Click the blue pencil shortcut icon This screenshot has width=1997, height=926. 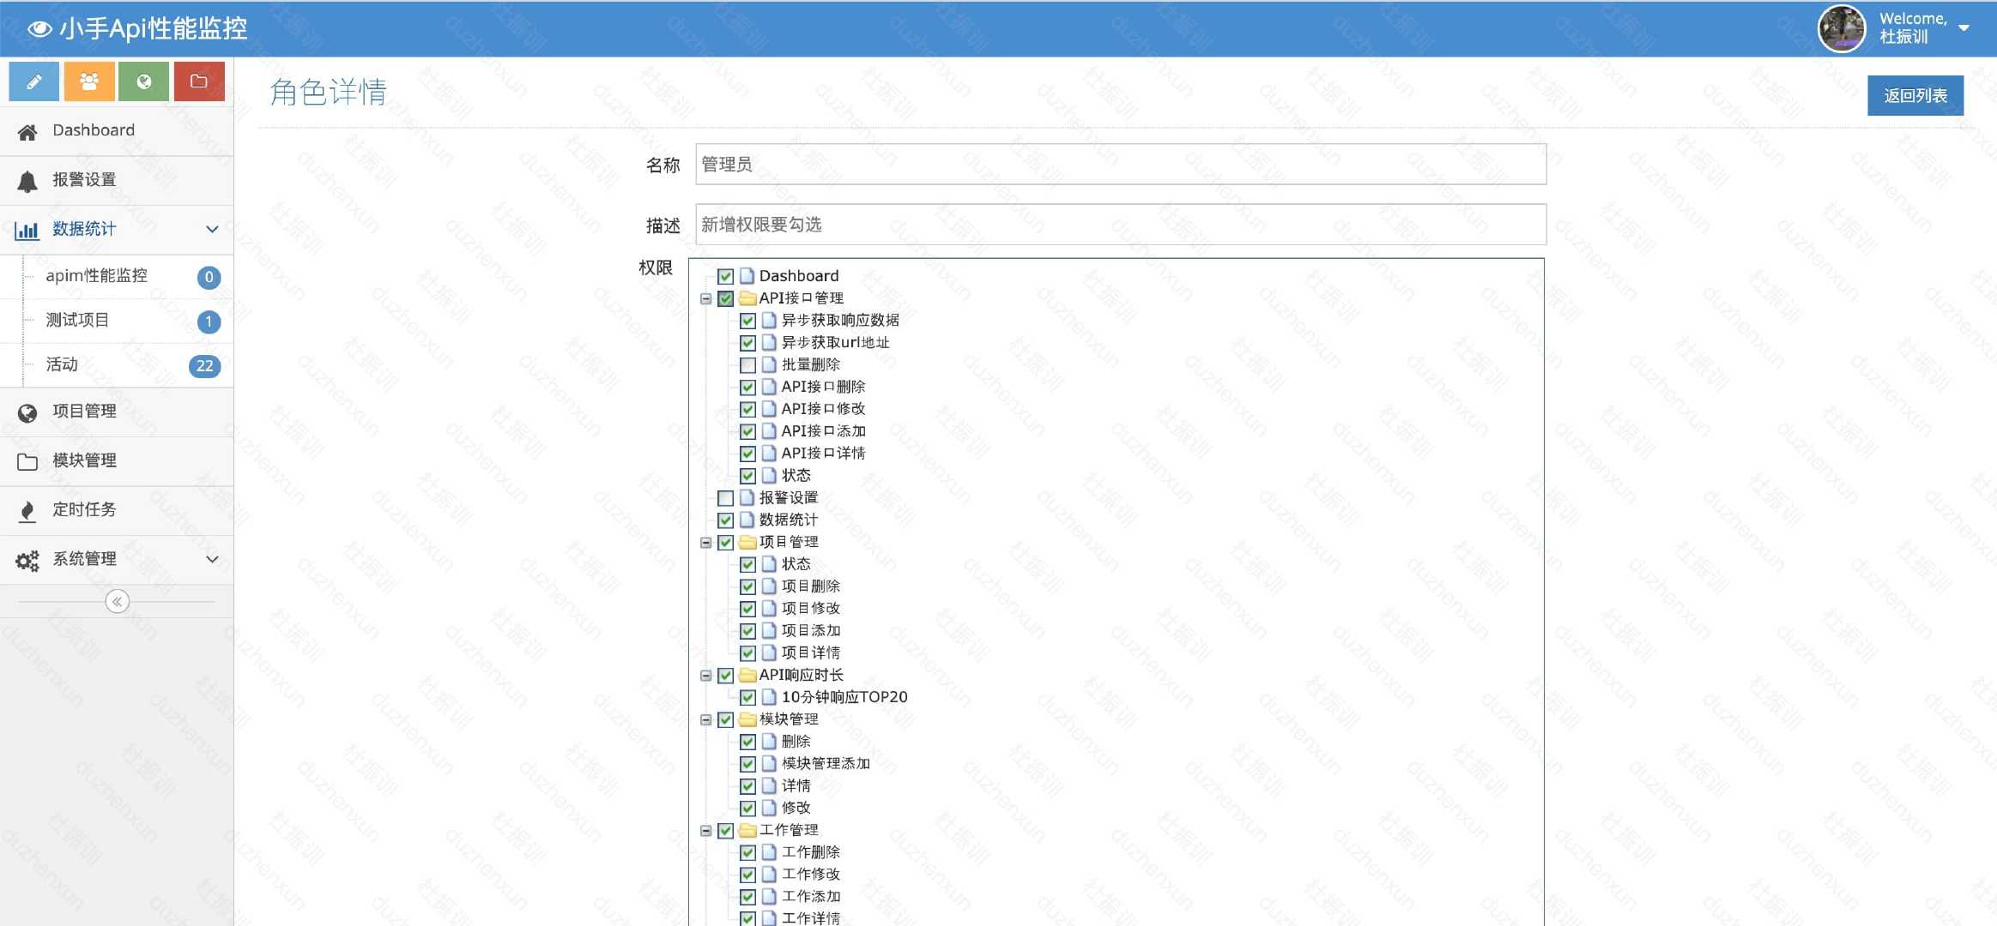(x=33, y=81)
